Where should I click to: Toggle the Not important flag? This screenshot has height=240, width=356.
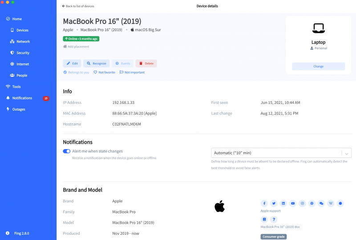pos(132,72)
